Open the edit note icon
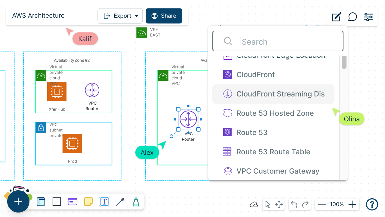385x217 pixels. [x=337, y=17]
